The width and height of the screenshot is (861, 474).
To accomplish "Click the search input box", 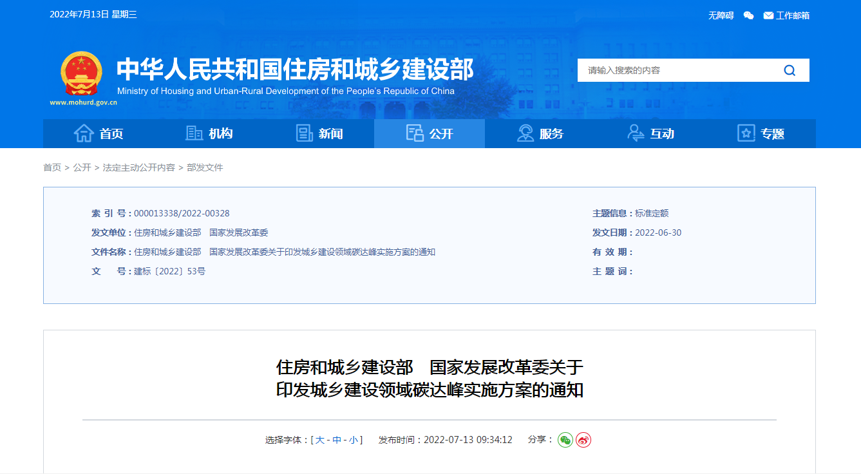I will click(676, 70).
